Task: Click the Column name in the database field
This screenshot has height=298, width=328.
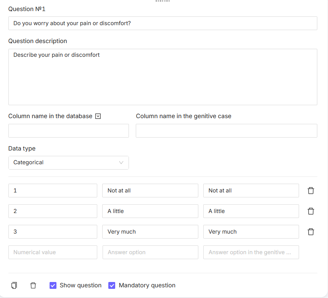Action: point(68,131)
